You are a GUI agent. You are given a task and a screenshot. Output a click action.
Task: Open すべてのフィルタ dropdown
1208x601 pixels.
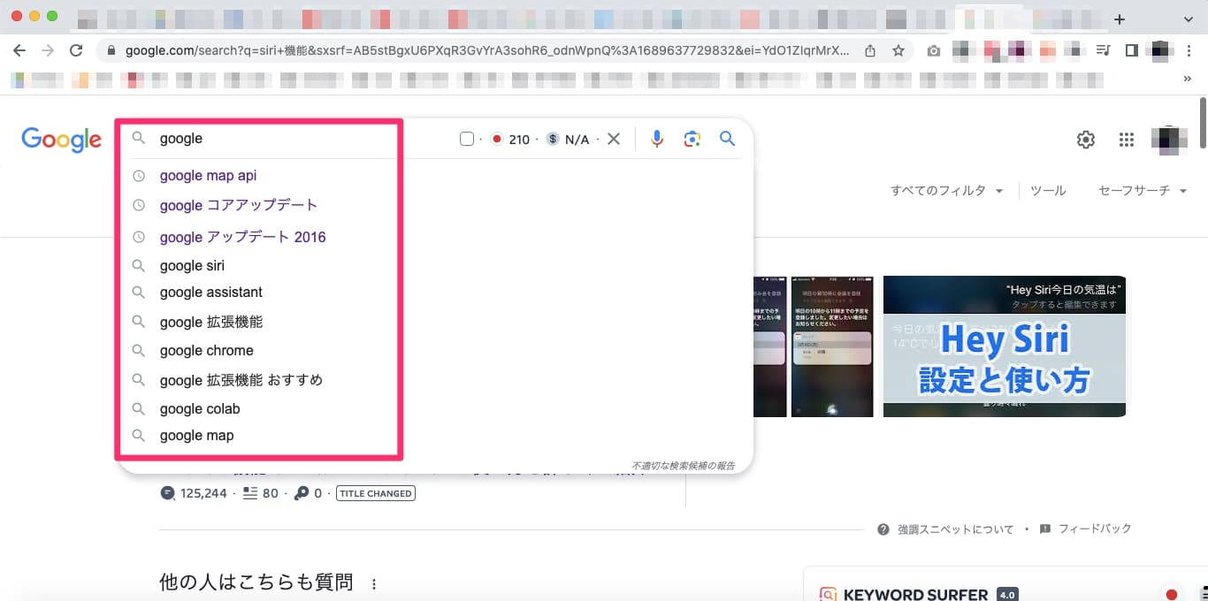[x=946, y=191]
